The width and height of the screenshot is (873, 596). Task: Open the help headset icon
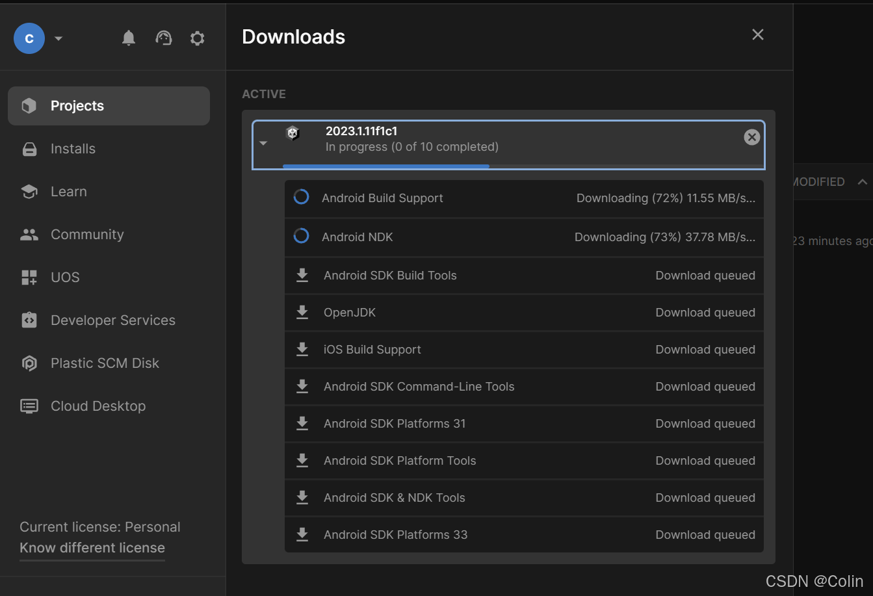164,38
